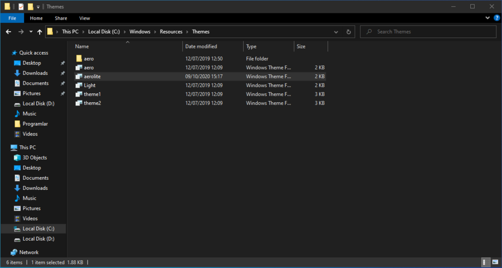The height and width of the screenshot is (268, 502).
Task: Select the aero folder icon
Action: pyautogui.click(x=79, y=59)
